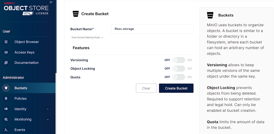Image resolution: width=274 pixels, height=134 pixels.
Task: Click the Access Keys sidebar icon
Action: pyautogui.click(x=6, y=52)
